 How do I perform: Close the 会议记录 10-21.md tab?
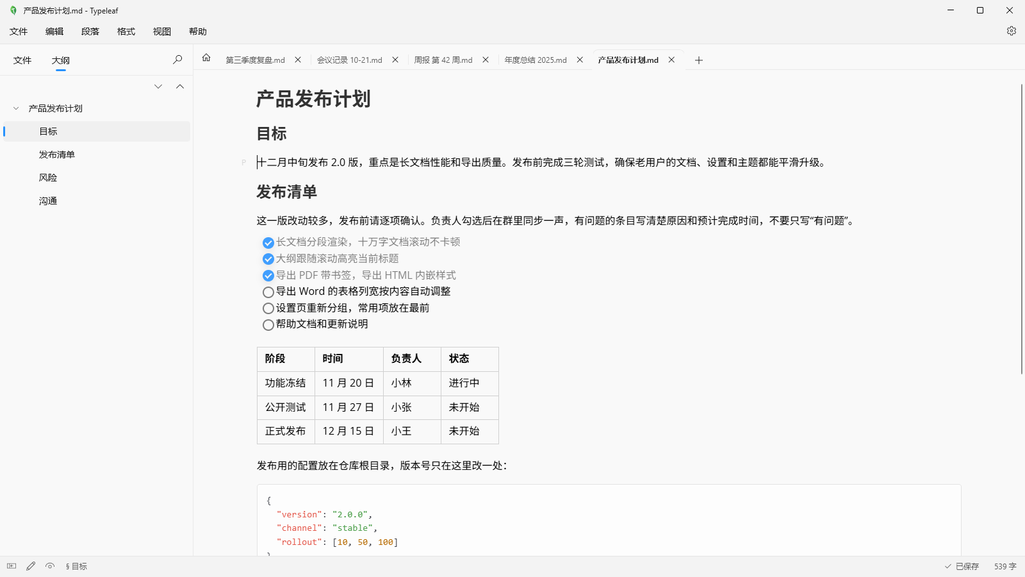pyautogui.click(x=395, y=60)
